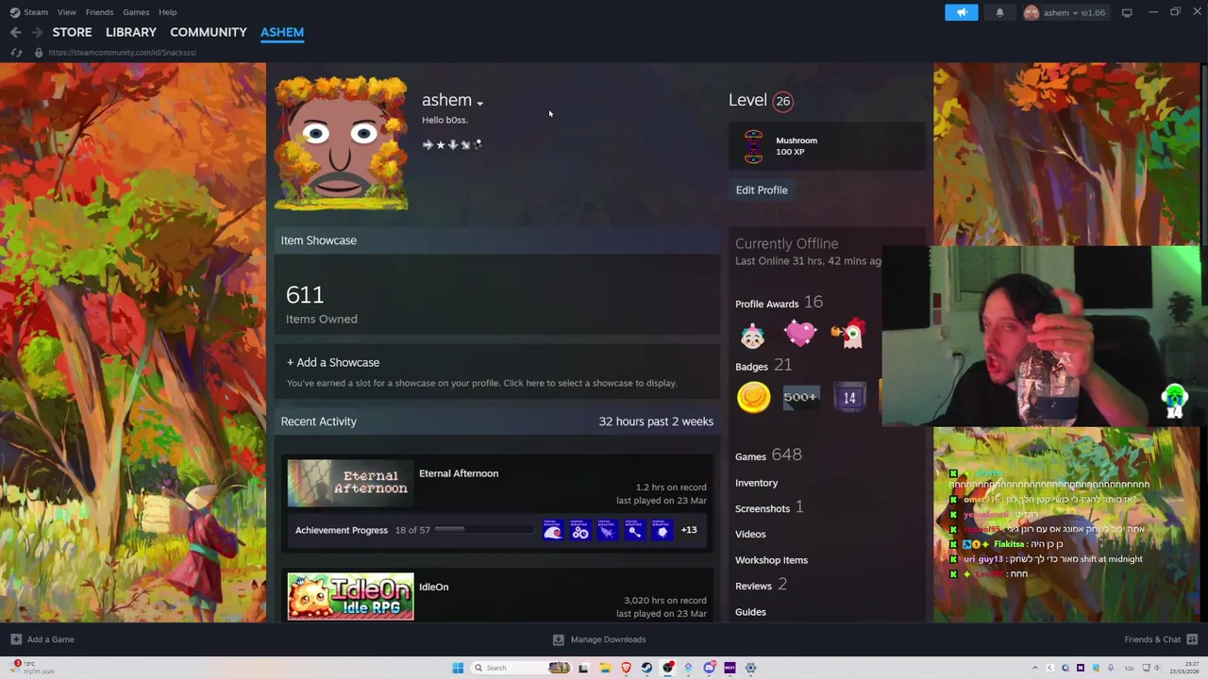Click Add a Showcase
Viewport: 1208px width, 679px height.
(333, 362)
